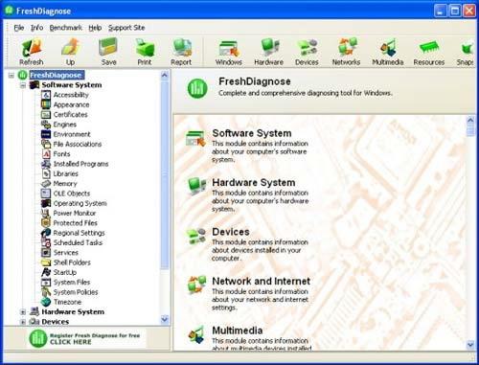Select Power Monitor in the tree
The height and width of the screenshot is (365, 479).
pos(75,213)
